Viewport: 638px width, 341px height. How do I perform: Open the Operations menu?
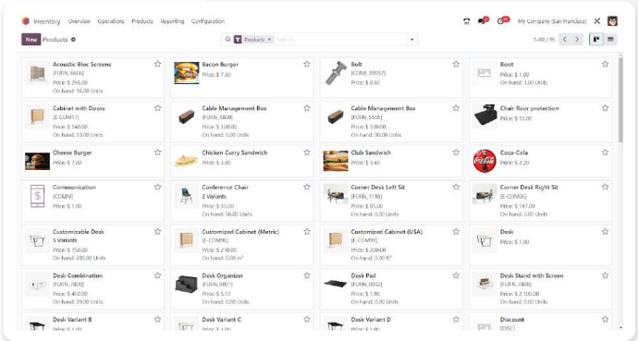pos(111,21)
